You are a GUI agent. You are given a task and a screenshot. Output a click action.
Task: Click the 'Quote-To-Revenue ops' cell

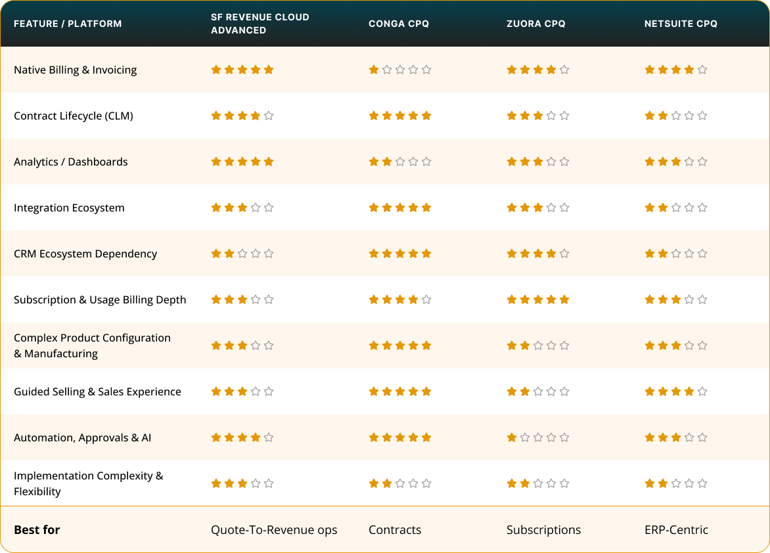[274, 530]
